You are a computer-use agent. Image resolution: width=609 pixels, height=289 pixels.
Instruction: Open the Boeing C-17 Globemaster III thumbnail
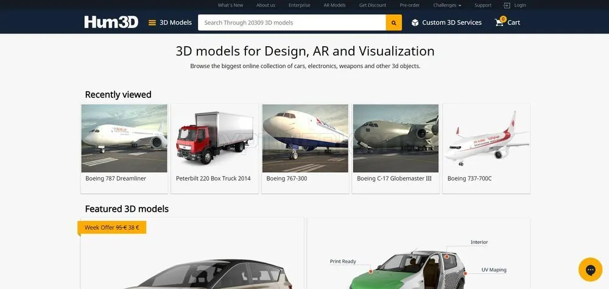point(396,138)
